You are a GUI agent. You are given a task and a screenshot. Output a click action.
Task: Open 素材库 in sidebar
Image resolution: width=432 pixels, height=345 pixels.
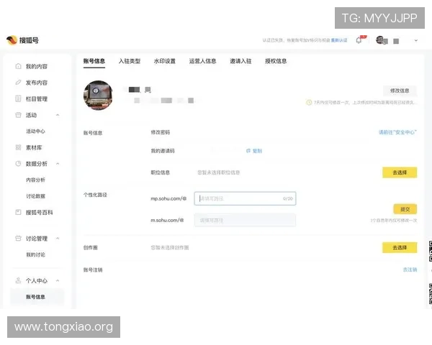34,147
